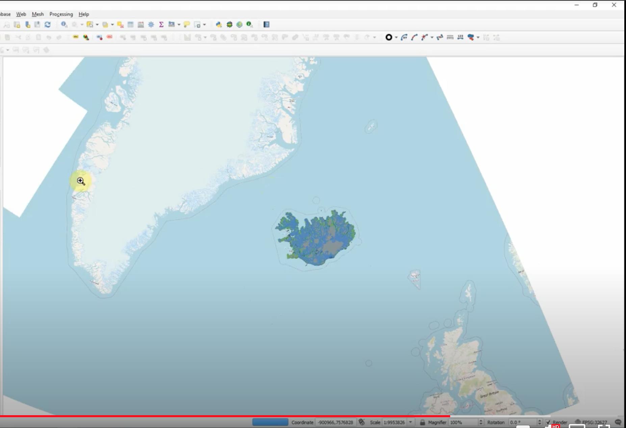This screenshot has width=626, height=428.
Task: Click the Pin/Unpin Labels icon
Action: (99, 37)
